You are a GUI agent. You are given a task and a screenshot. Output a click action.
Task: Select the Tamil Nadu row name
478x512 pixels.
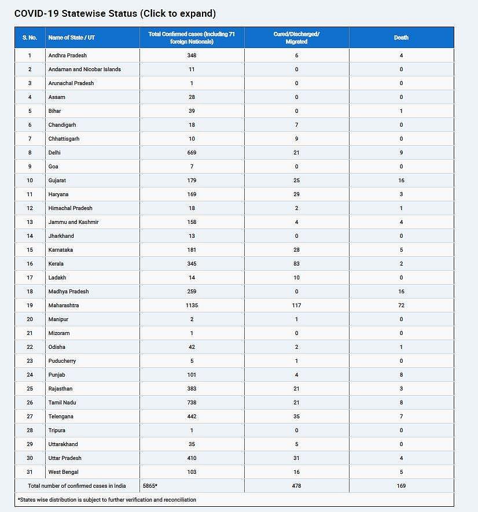[x=62, y=403]
